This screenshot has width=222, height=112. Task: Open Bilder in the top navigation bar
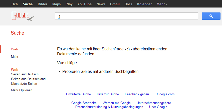pos(43,4)
